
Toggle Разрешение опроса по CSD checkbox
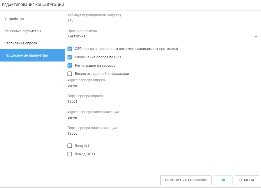(70, 57)
